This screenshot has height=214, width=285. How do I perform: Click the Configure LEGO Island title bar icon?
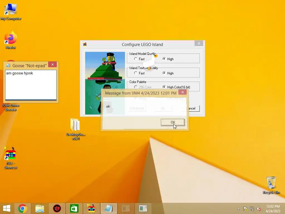[85, 44]
